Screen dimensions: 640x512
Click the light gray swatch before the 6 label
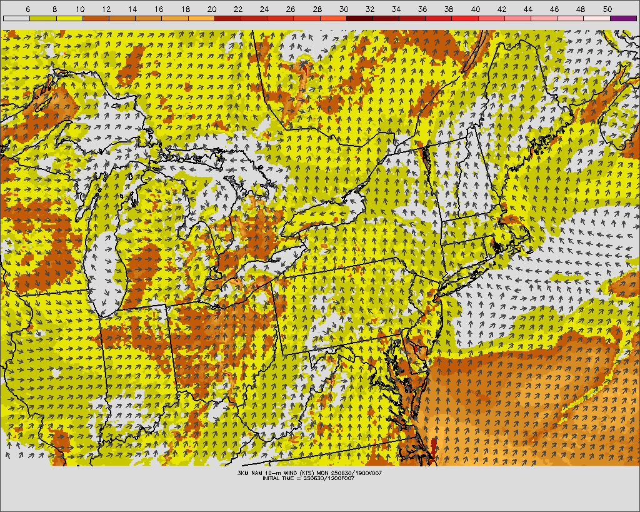(x=16, y=18)
